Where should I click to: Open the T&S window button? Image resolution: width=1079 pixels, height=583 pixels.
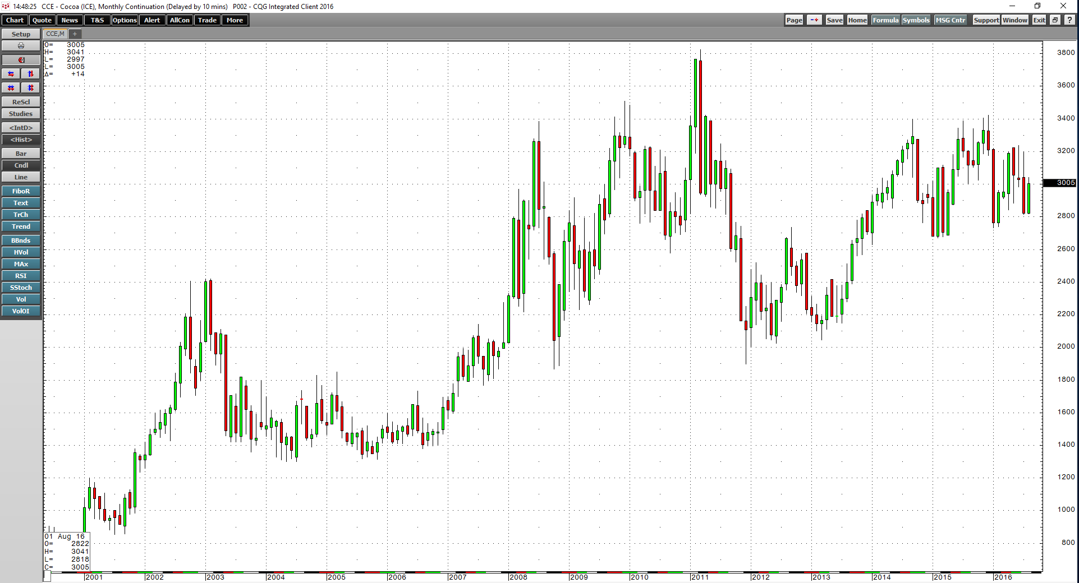tap(97, 20)
